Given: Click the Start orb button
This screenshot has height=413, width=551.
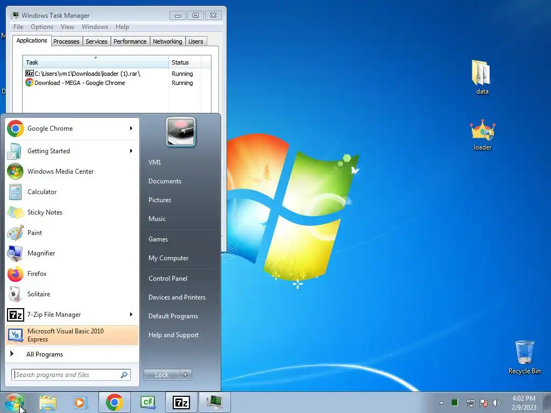Looking at the screenshot, I should pos(15,402).
